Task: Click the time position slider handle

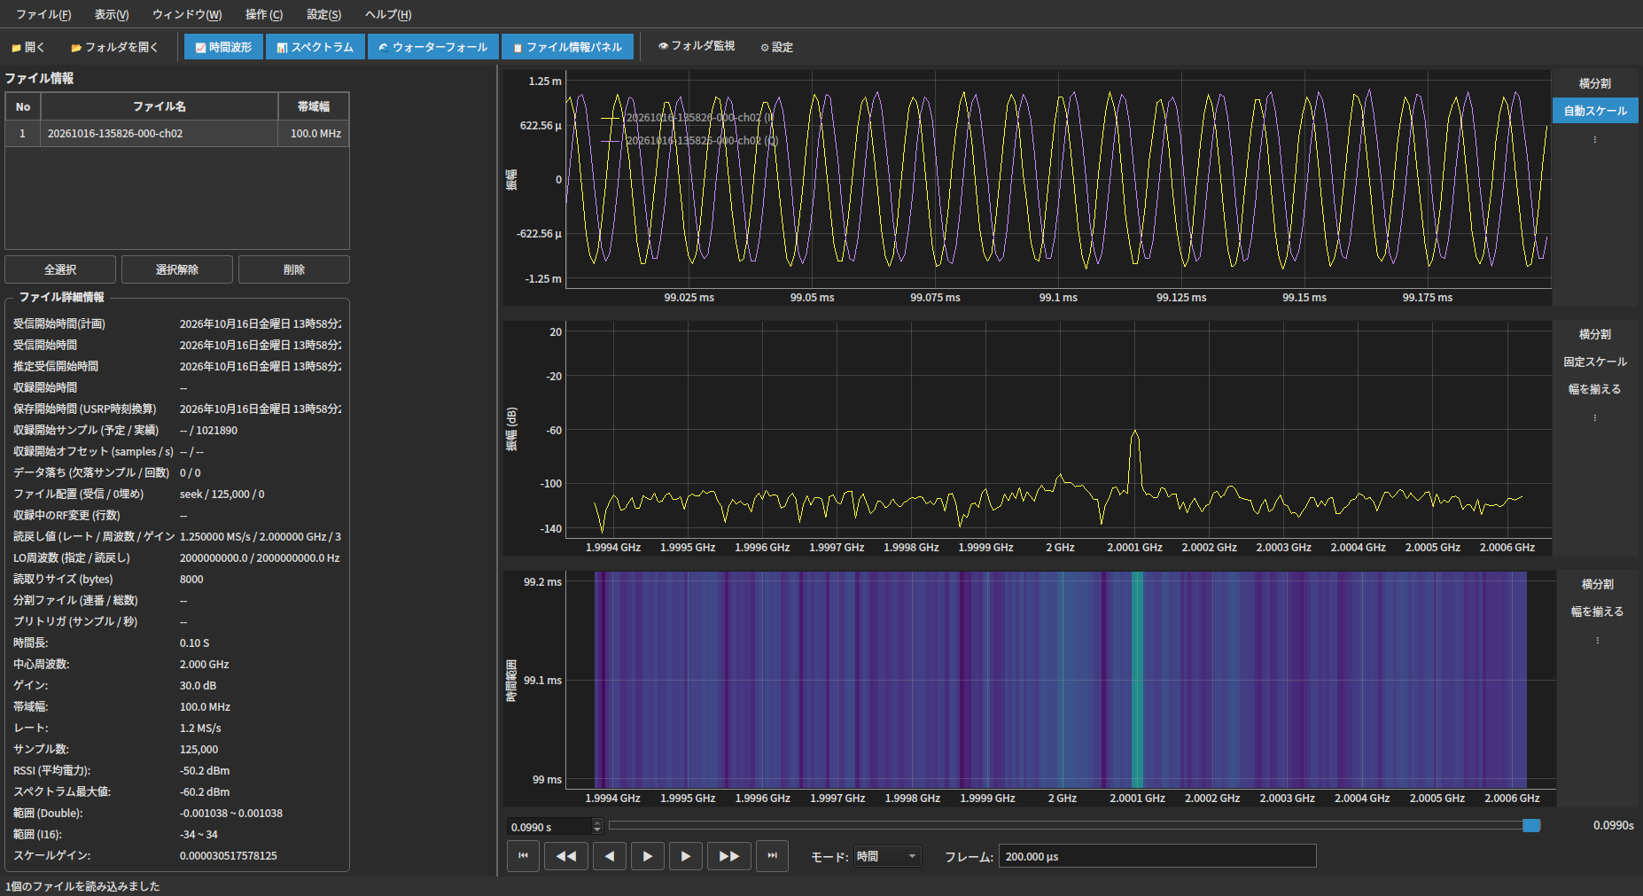Action: tap(1531, 825)
